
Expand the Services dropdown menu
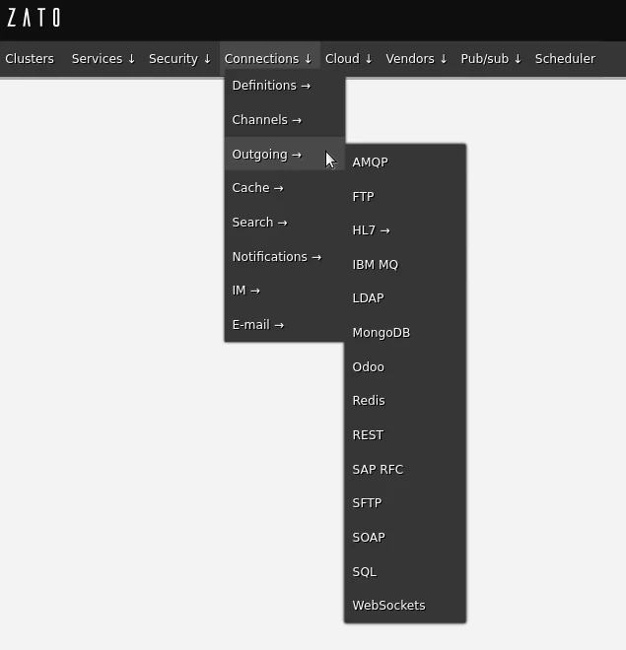[104, 59]
